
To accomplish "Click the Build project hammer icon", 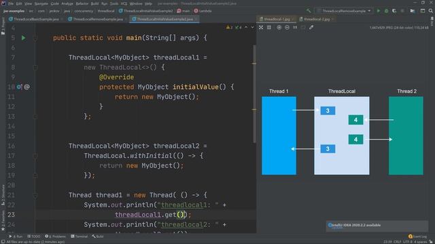I will [x=309, y=11].
